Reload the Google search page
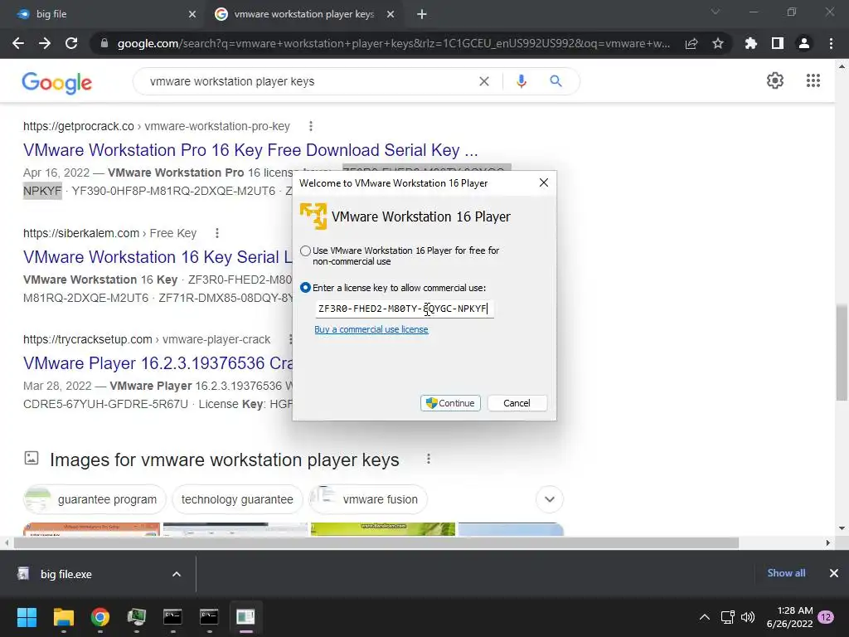 pos(71,43)
